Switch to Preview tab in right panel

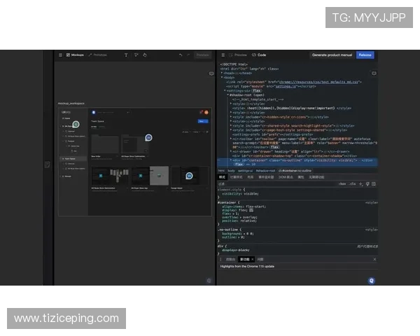[x=239, y=55]
